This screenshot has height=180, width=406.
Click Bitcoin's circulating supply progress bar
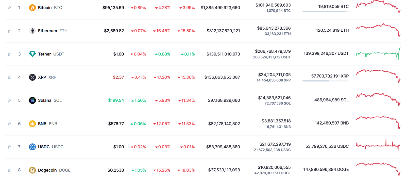pyautogui.click(x=326, y=11)
